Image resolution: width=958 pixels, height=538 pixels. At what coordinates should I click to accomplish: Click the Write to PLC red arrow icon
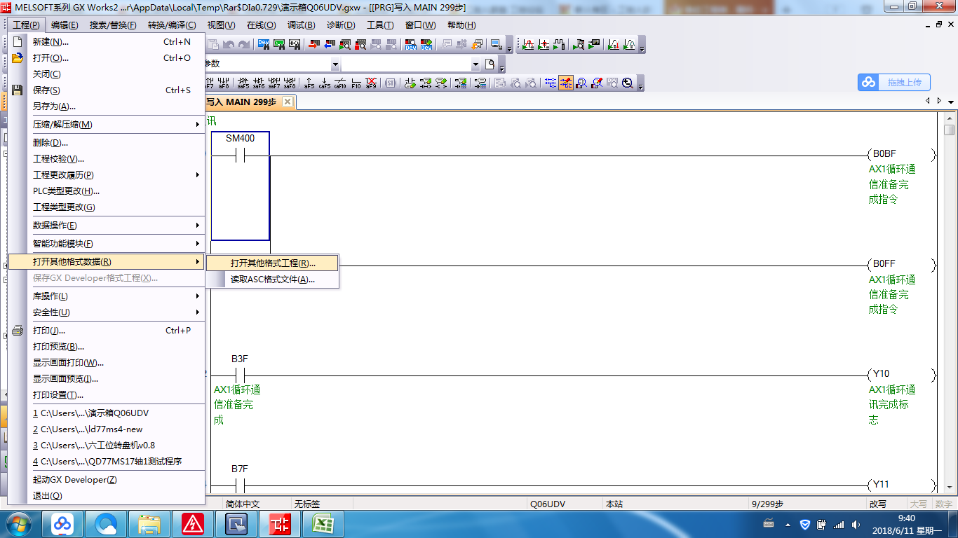tap(313, 45)
